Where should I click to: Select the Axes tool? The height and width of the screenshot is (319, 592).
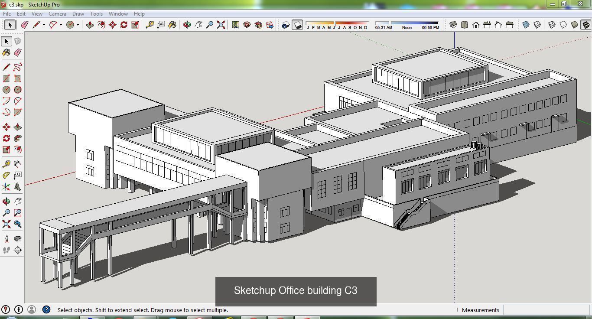(x=7, y=187)
